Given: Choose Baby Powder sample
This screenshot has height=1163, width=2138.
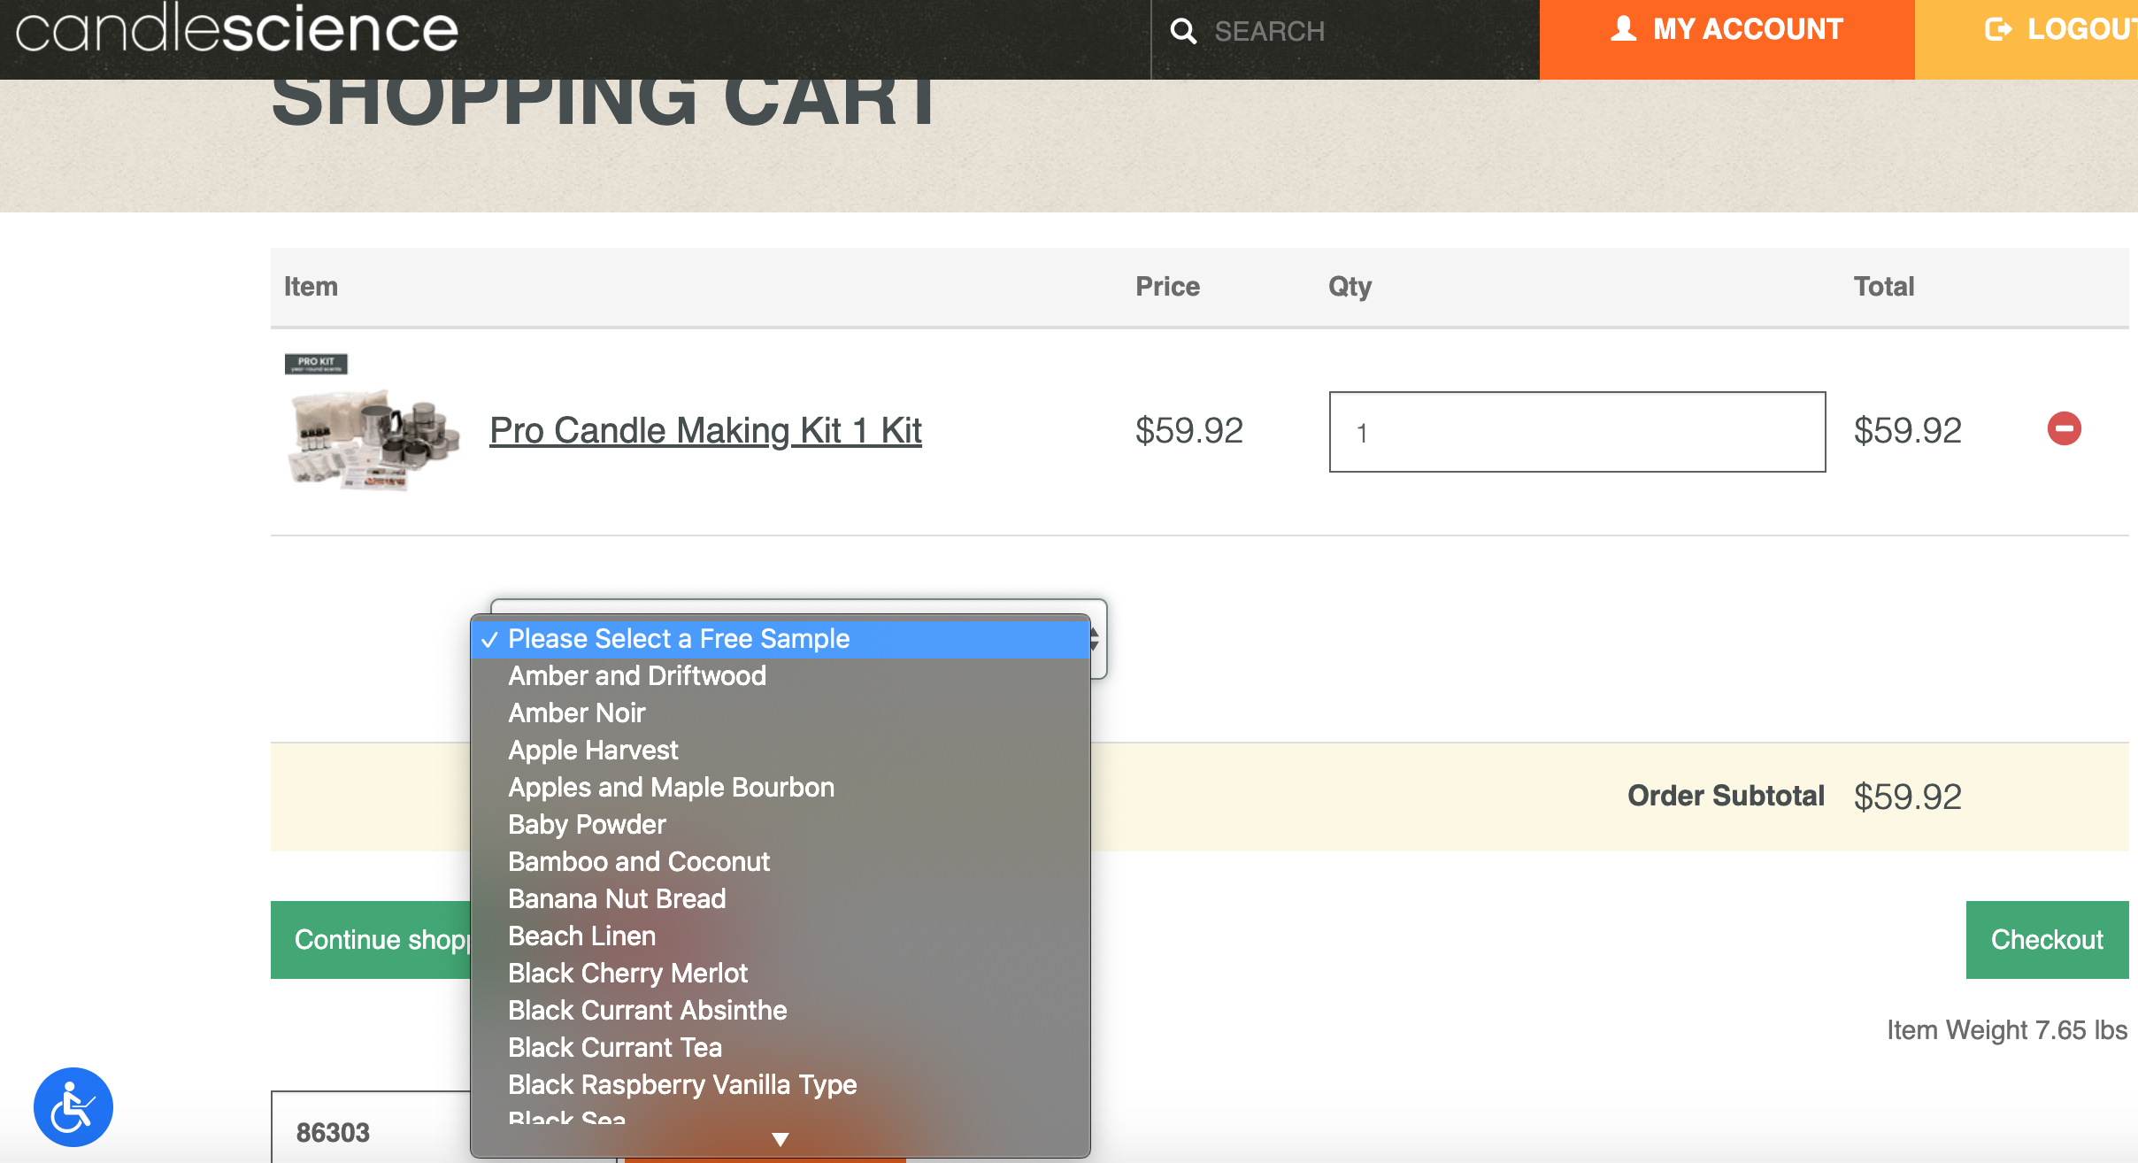Looking at the screenshot, I should click(781, 825).
